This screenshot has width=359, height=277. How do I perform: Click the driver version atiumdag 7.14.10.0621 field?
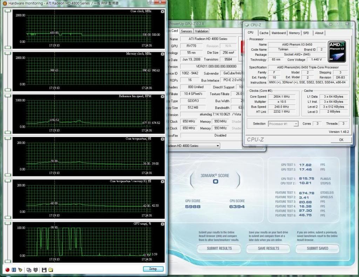pos(211,114)
